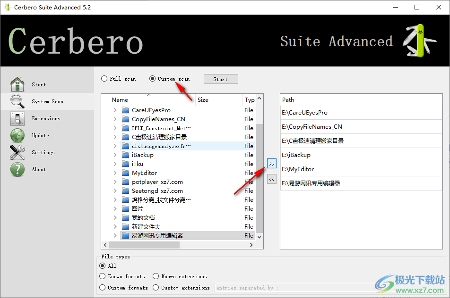Expand the iBackup folder node
450x298 pixels.
point(115,155)
